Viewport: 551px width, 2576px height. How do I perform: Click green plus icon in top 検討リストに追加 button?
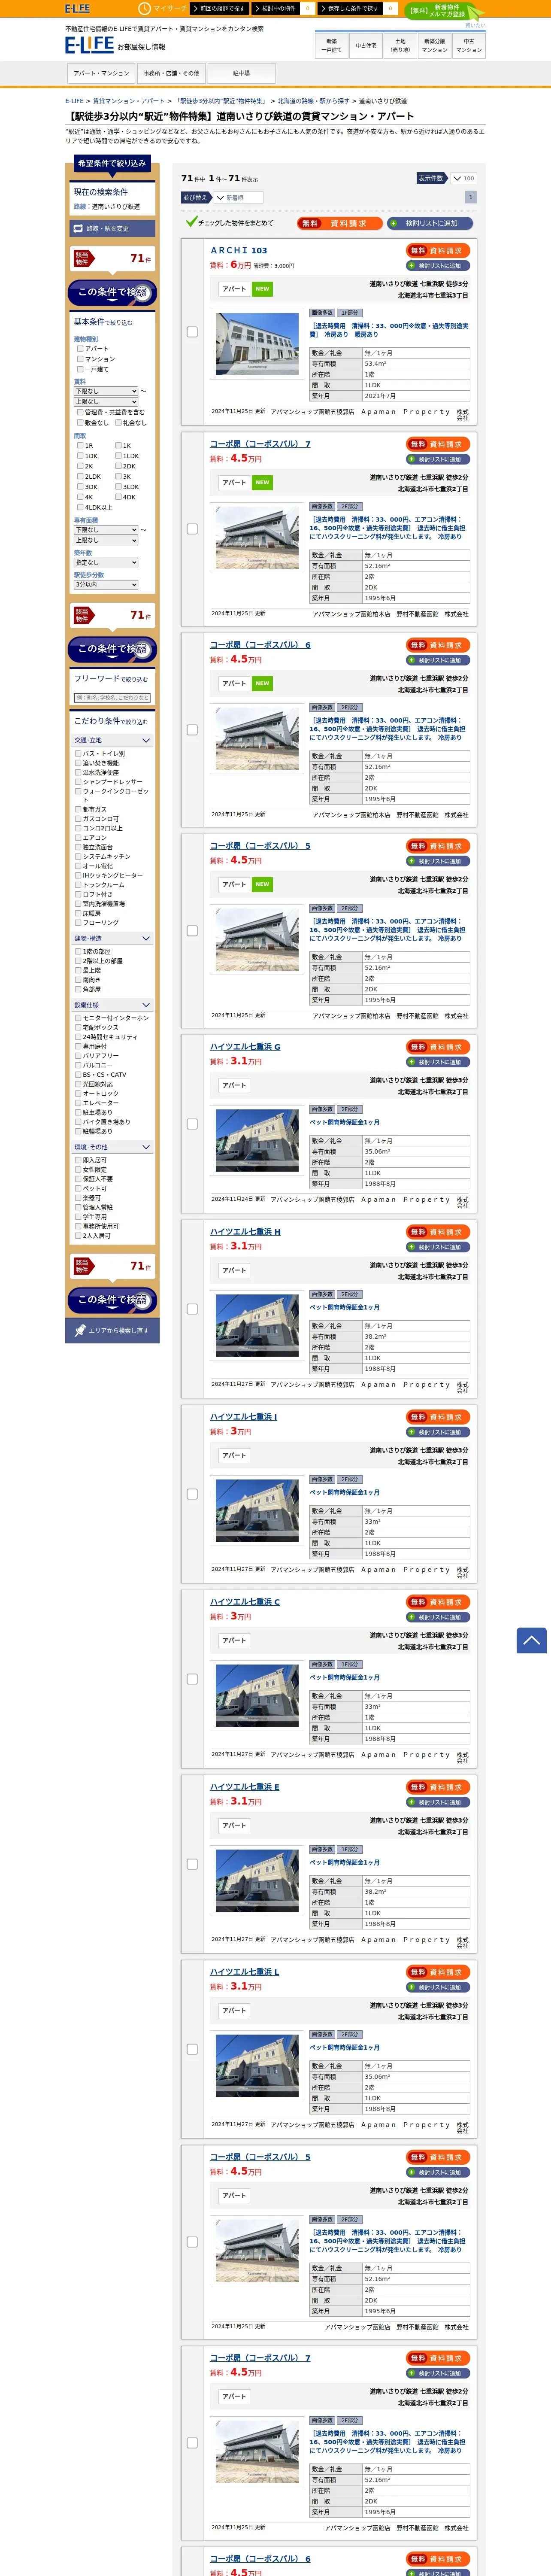(x=394, y=223)
